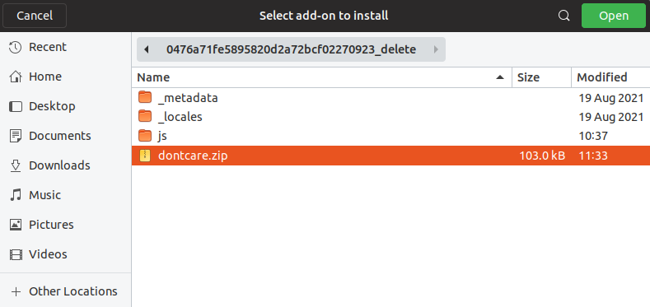Screen dimensions: 650x307
Task: Cancel the add-on selection dialog
Action: (35, 16)
